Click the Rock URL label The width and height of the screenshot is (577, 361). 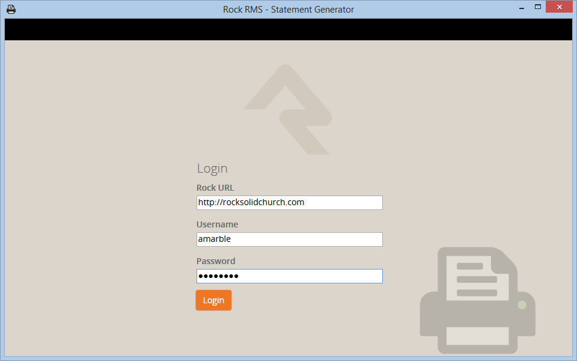(215, 188)
